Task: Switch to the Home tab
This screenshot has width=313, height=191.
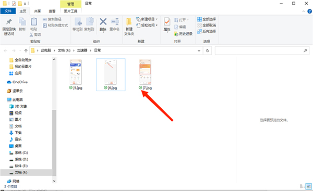Action: tap(23, 11)
